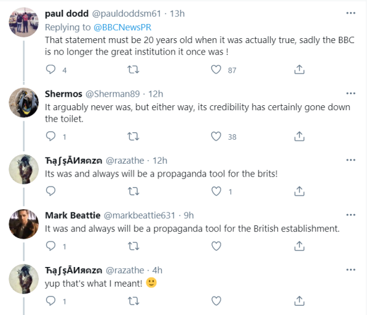Open more options on paul dodd's tweet

[351, 12]
